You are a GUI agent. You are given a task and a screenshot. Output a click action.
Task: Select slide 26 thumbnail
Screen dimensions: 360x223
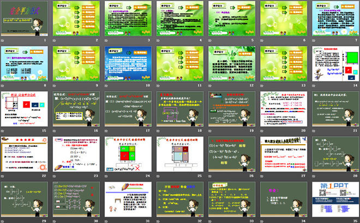pyautogui.click(x=232, y=154)
